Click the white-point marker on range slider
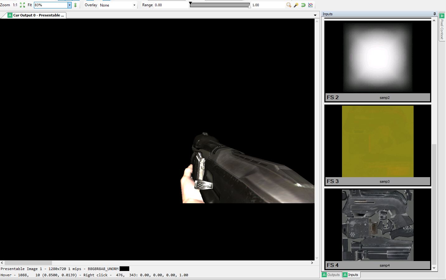The image size is (446, 280). [x=249, y=7]
